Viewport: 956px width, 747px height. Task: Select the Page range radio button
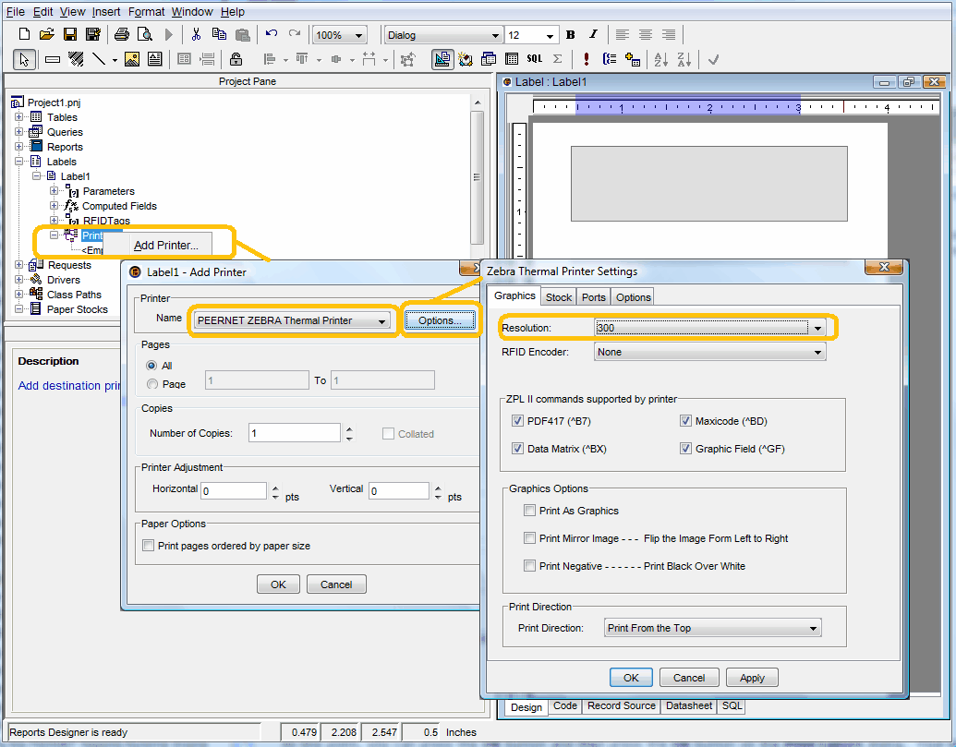(151, 384)
